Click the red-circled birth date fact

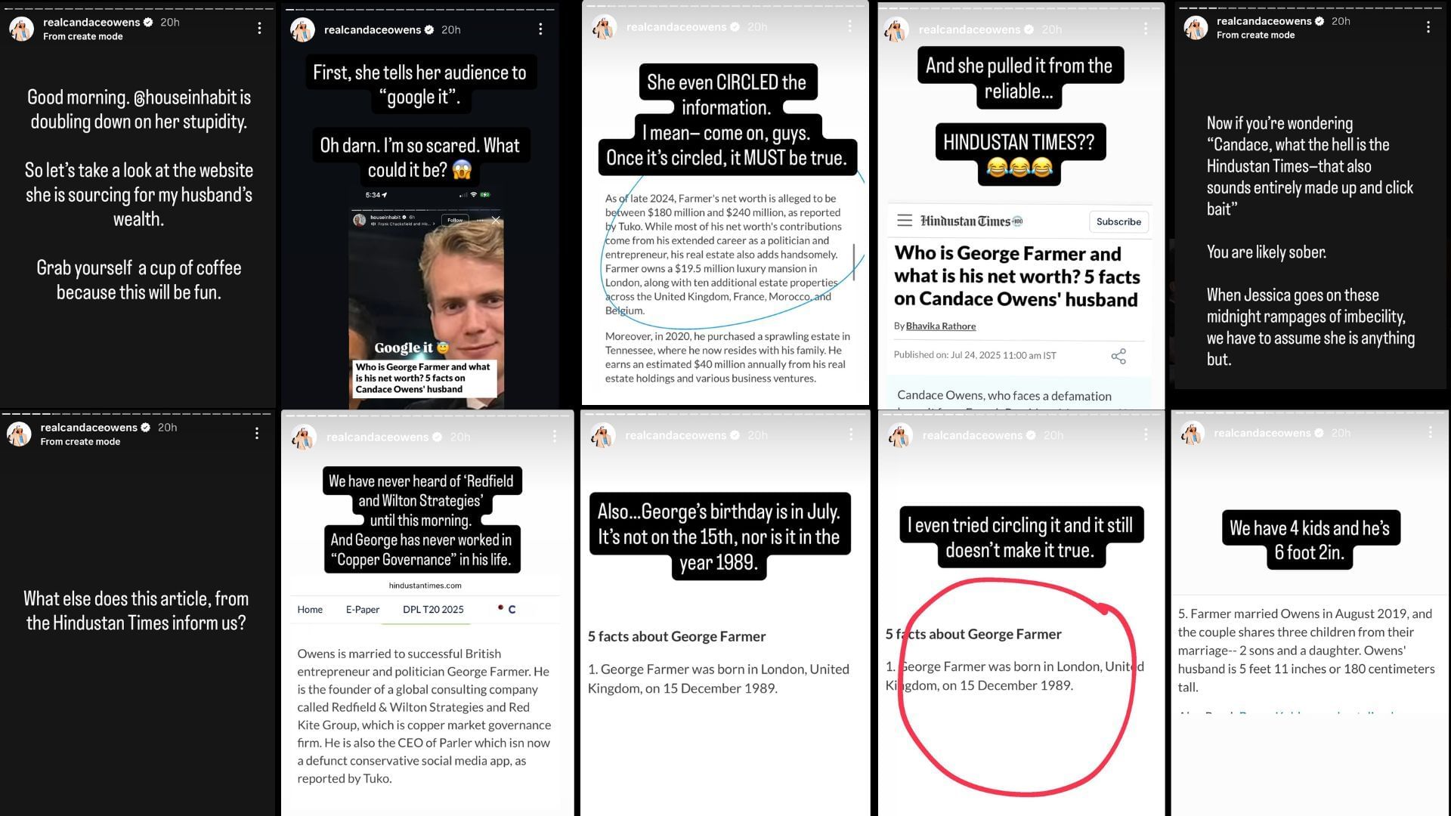(x=1014, y=675)
